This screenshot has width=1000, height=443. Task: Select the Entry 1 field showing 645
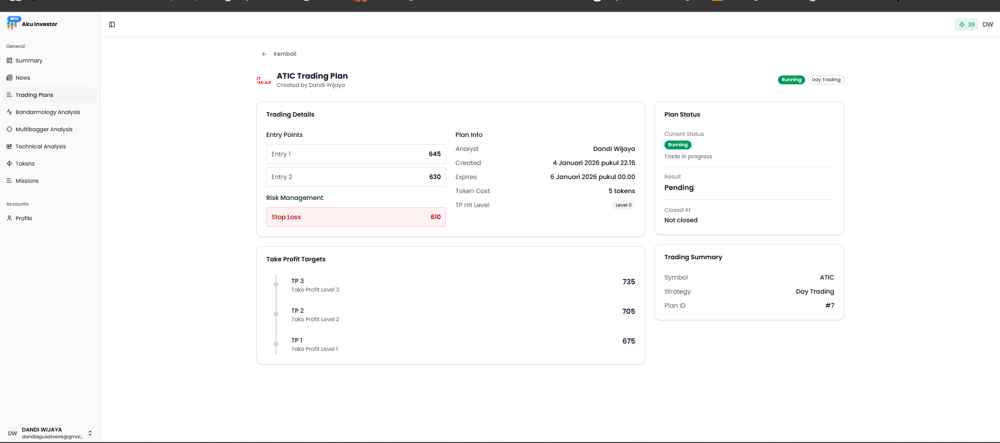[356, 154]
